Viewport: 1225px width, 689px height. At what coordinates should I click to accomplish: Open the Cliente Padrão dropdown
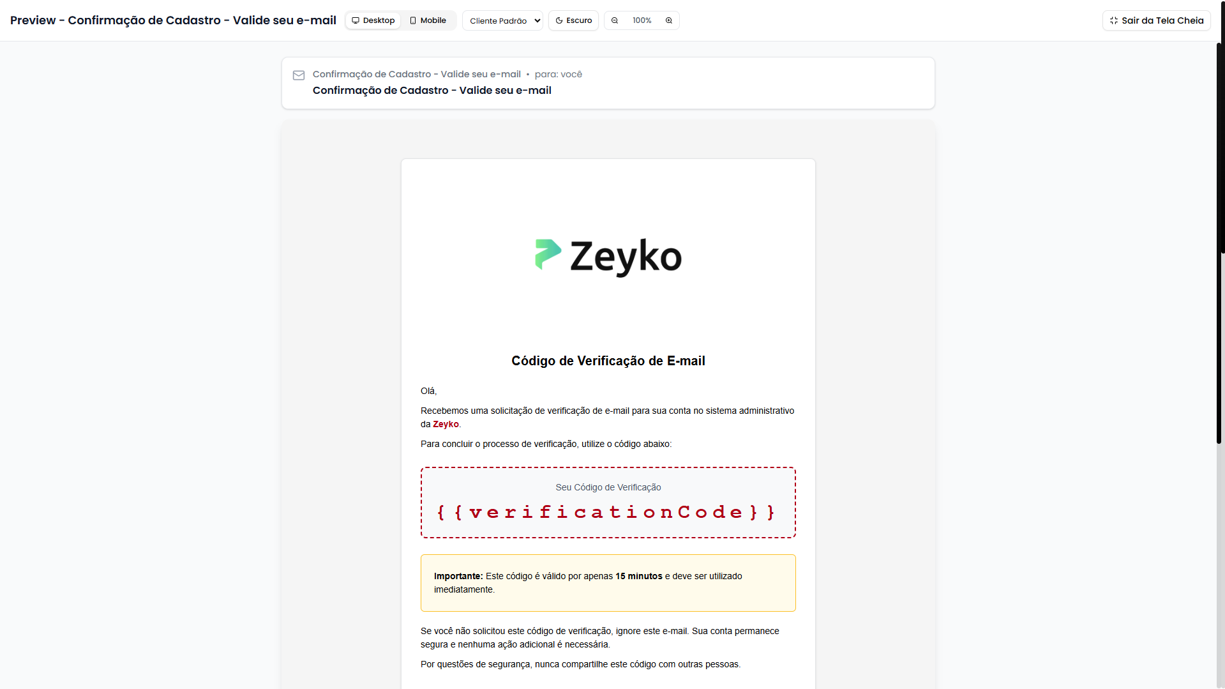(502, 20)
